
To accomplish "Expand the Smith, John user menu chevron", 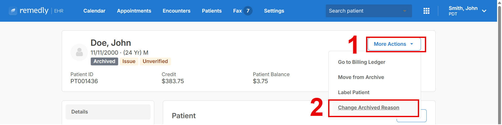I will tap(484, 11).
